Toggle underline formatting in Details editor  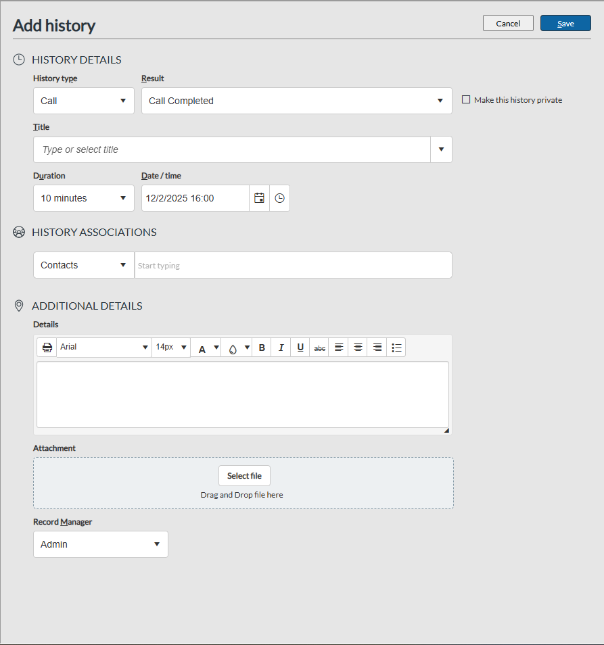[x=300, y=348]
